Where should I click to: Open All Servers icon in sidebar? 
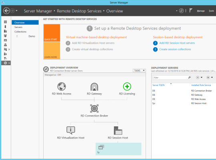(x=5, y=31)
